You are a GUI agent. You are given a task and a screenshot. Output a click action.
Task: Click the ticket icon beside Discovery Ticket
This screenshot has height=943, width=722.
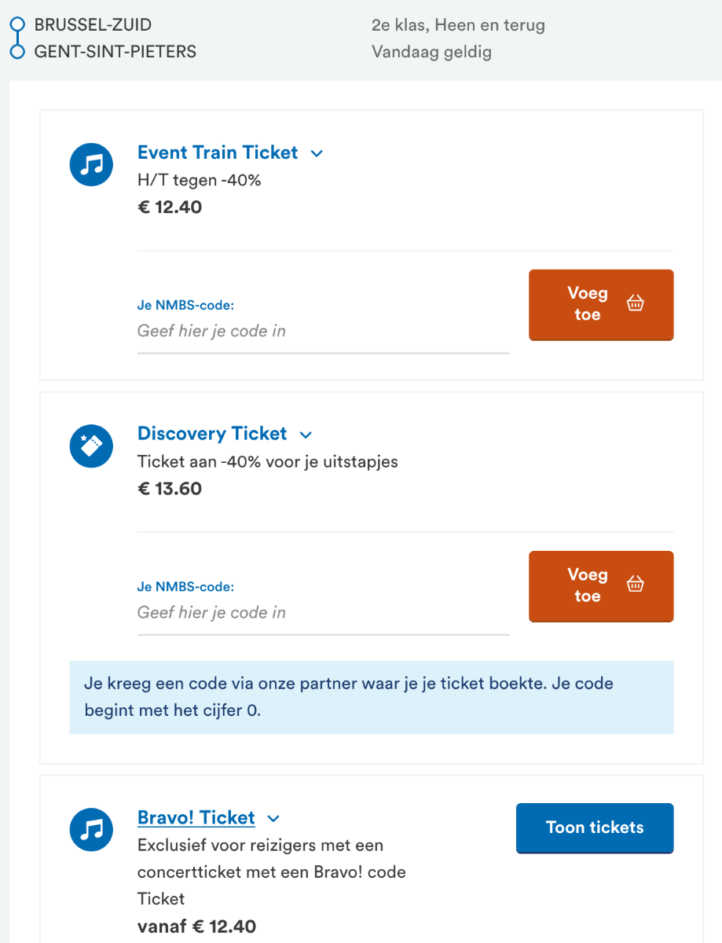pyautogui.click(x=92, y=446)
